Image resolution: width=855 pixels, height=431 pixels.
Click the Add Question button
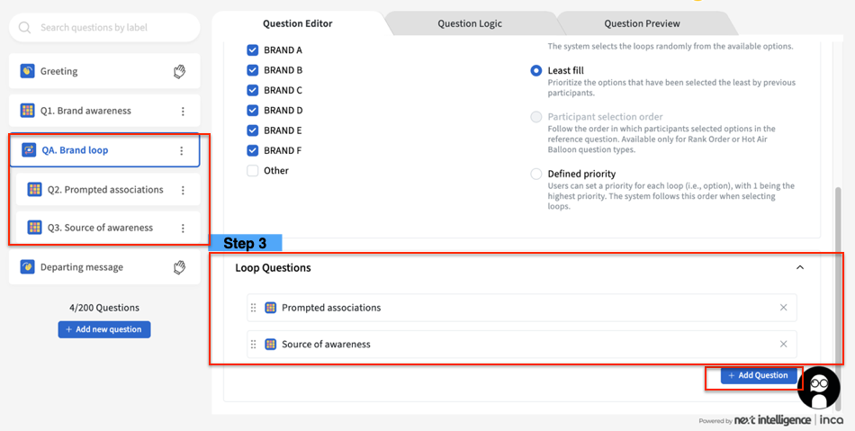(x=758, y=375)
